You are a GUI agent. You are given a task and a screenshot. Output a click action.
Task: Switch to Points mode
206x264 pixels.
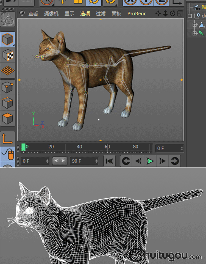pos(7,88)
